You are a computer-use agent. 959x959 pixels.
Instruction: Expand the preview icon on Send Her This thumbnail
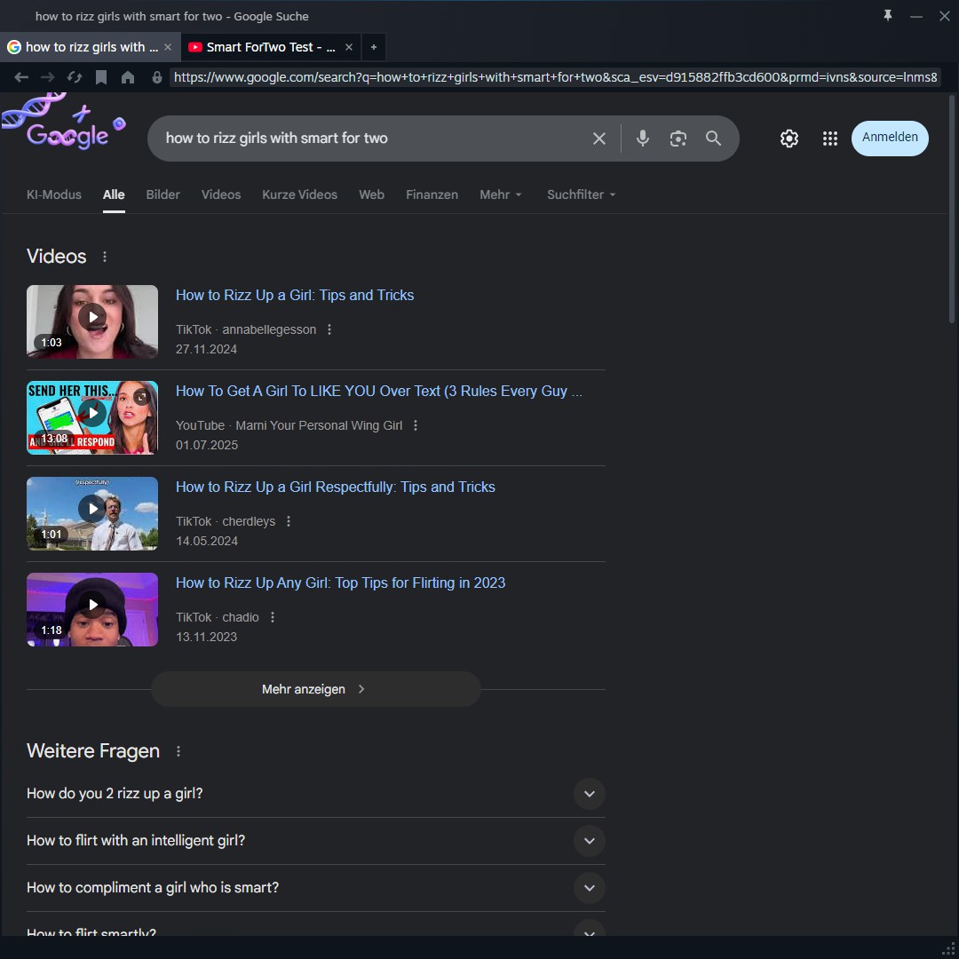(141, 397)
